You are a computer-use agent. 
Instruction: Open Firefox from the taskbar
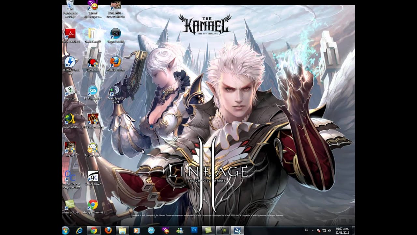[108, 230]
